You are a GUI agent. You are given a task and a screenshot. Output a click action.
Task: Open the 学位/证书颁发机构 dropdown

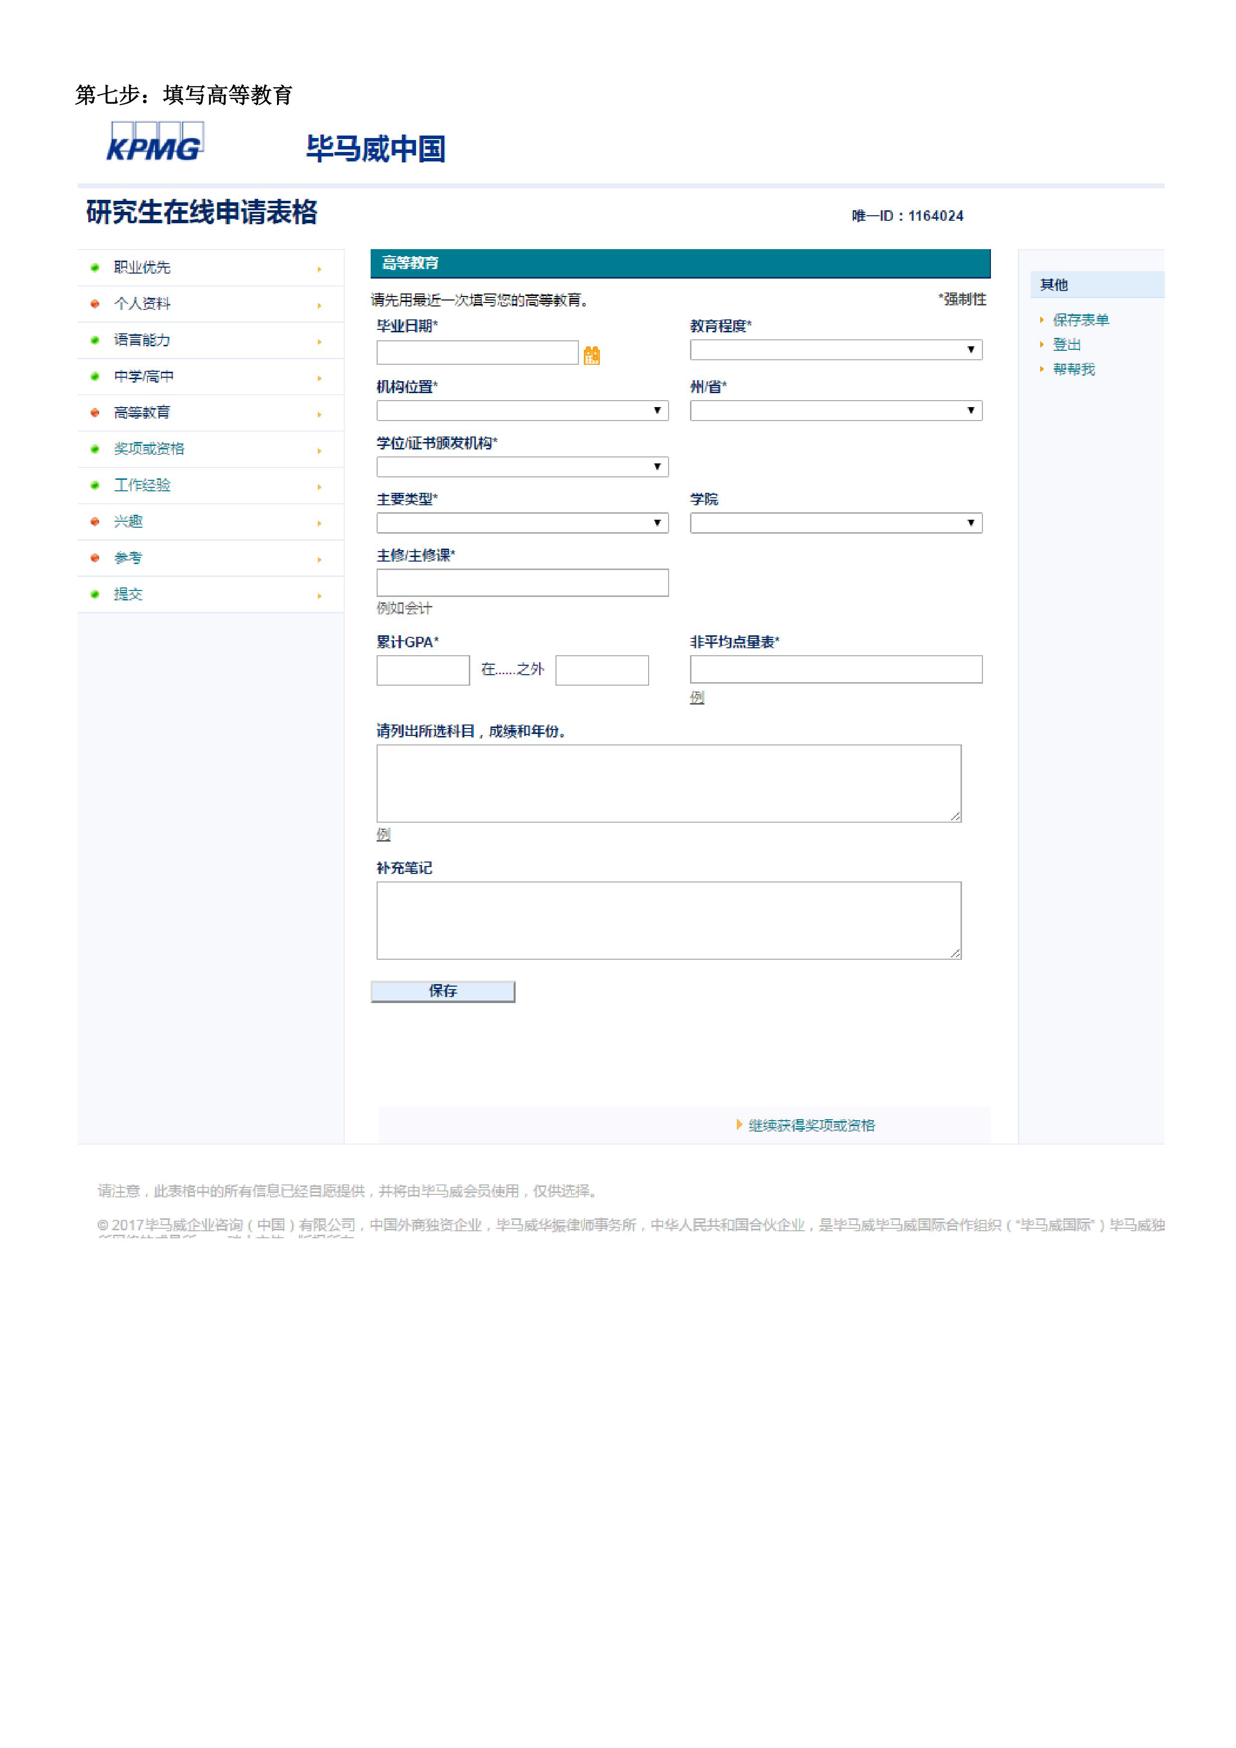point(522,467)
